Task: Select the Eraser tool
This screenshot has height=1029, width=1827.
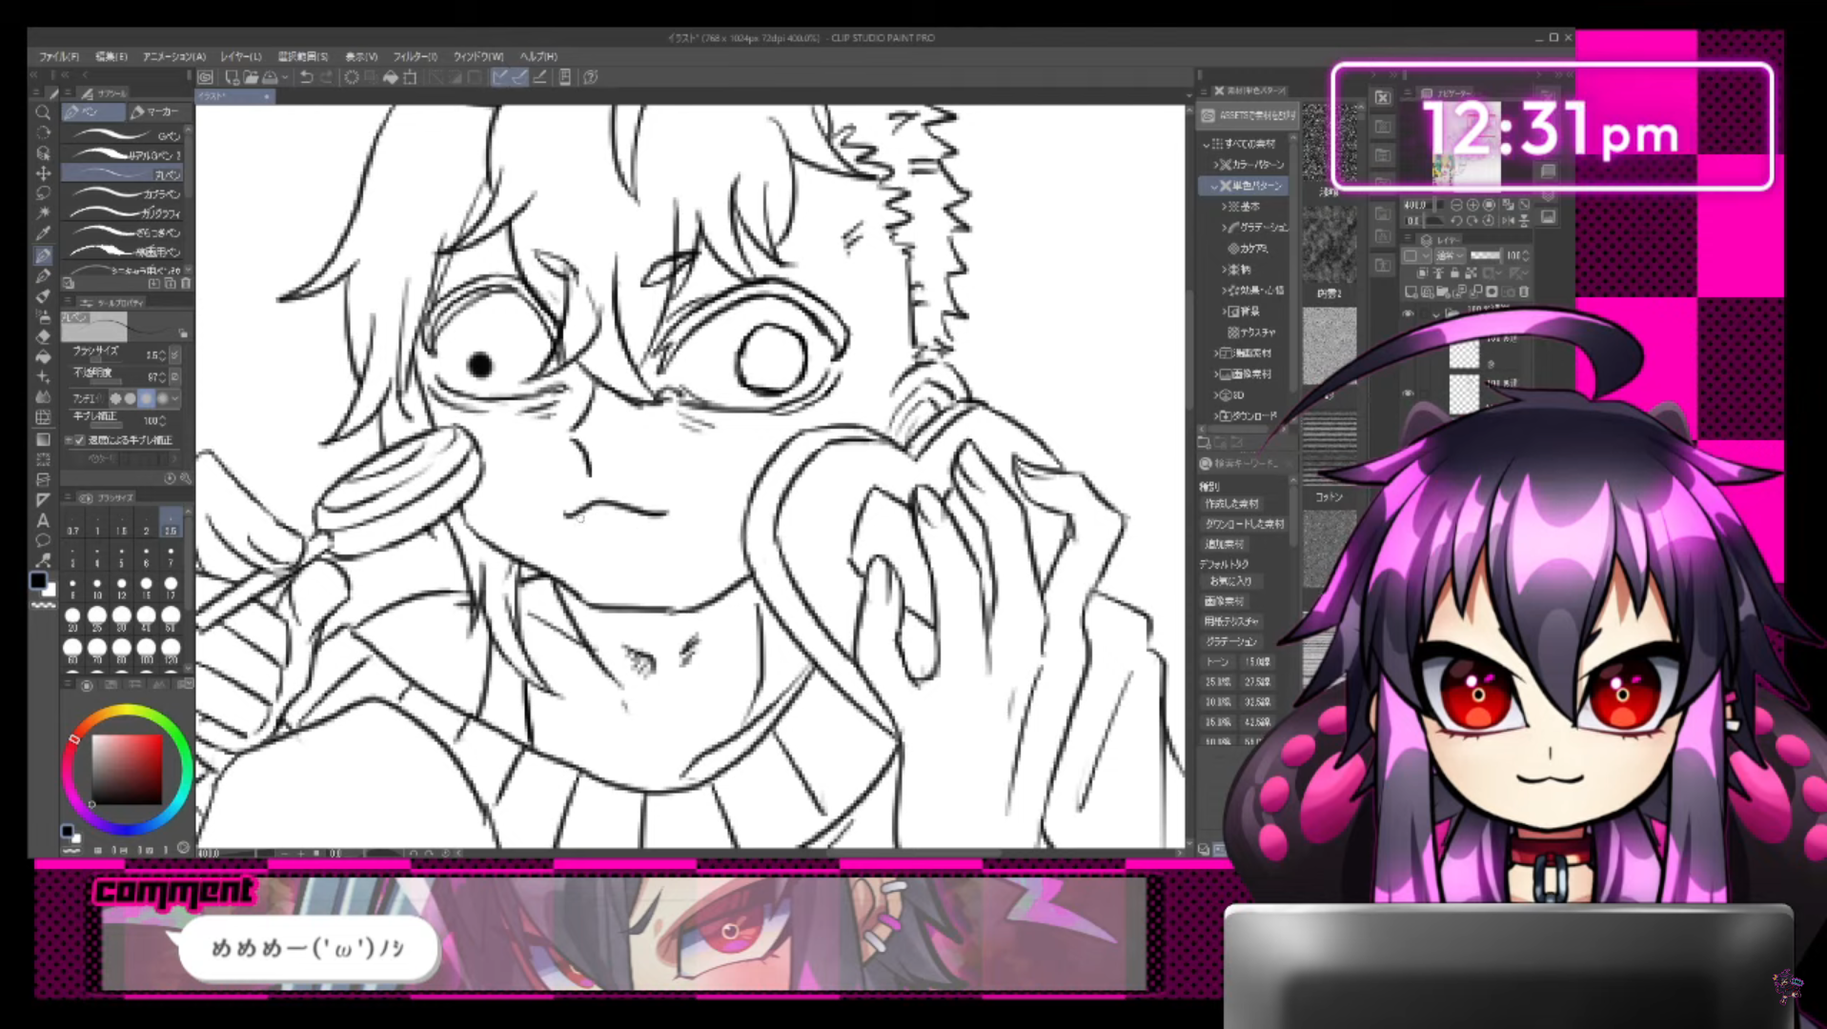Action: point(43,336)
